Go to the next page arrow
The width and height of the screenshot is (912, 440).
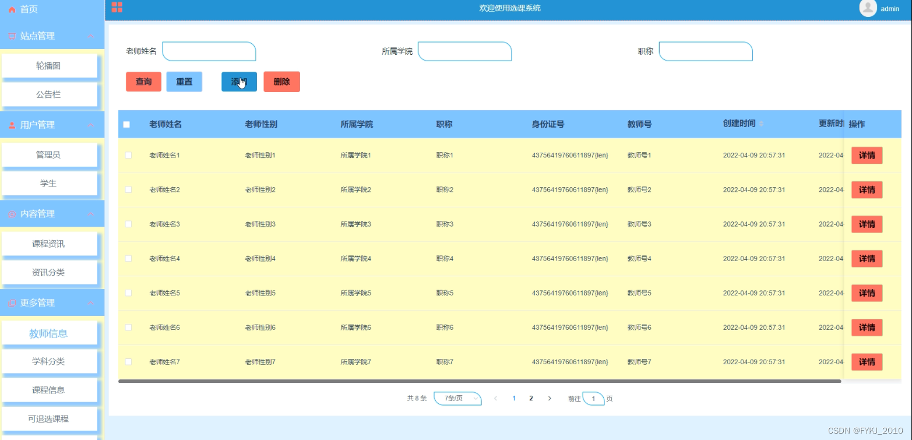click(x=550, y=399)
